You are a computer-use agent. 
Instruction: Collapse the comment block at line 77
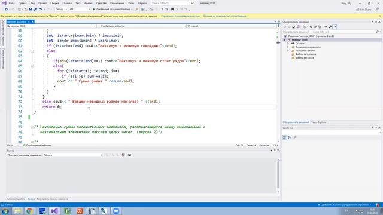pos(32,127)
